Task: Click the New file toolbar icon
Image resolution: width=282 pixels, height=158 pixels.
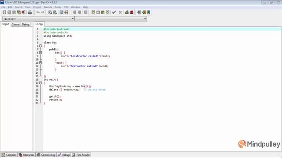Action: click(x=4, y=12)
